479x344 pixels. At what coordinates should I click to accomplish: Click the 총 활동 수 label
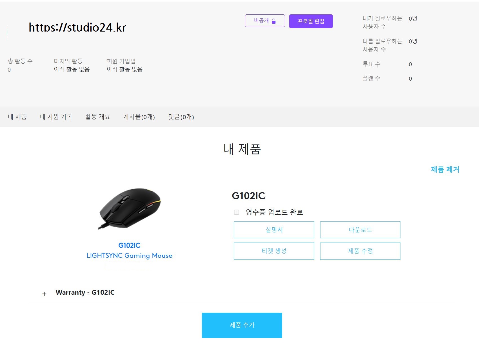click(20, 61)
